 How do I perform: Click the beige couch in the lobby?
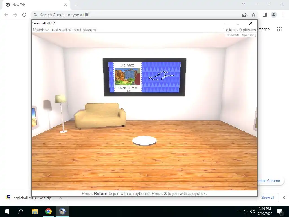point(100,116)
